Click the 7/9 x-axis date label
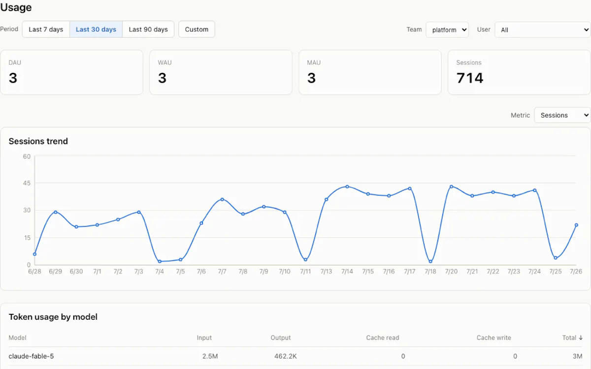Screen dimensions: 591x369 click(263, 272)
